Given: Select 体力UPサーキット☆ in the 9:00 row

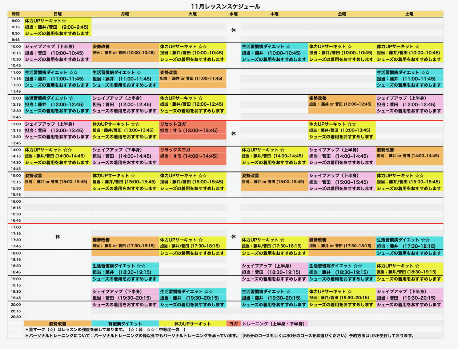Looking at the screenshot, I should [57, 21].
